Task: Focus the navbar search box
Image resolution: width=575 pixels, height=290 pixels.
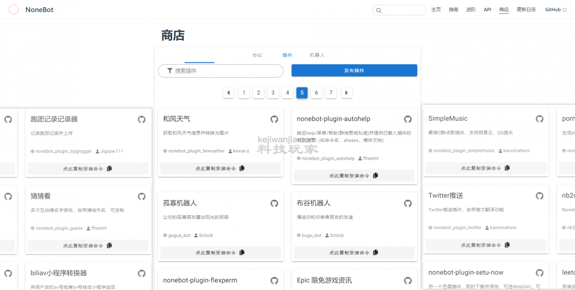Action: click(399, 10)
